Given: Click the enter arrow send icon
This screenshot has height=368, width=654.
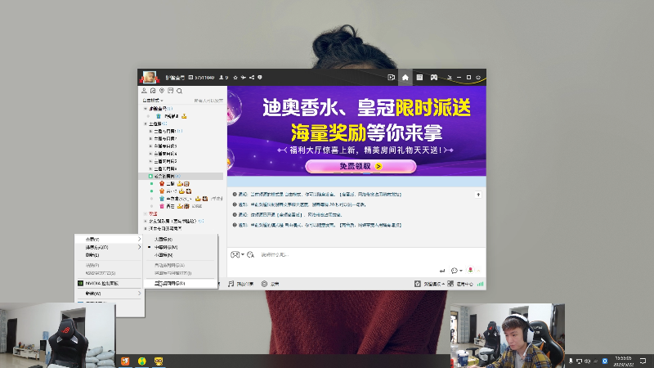Looking at the screenshot, I should (442, 271).
